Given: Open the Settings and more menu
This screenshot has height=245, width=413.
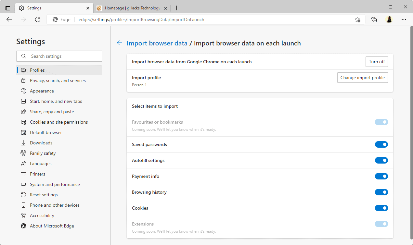Looking at the screenshot, I should (404, 19).
